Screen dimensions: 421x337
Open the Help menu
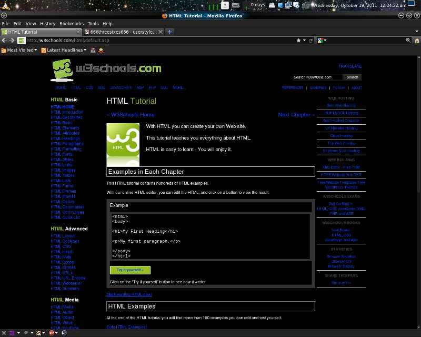[107, 24]
